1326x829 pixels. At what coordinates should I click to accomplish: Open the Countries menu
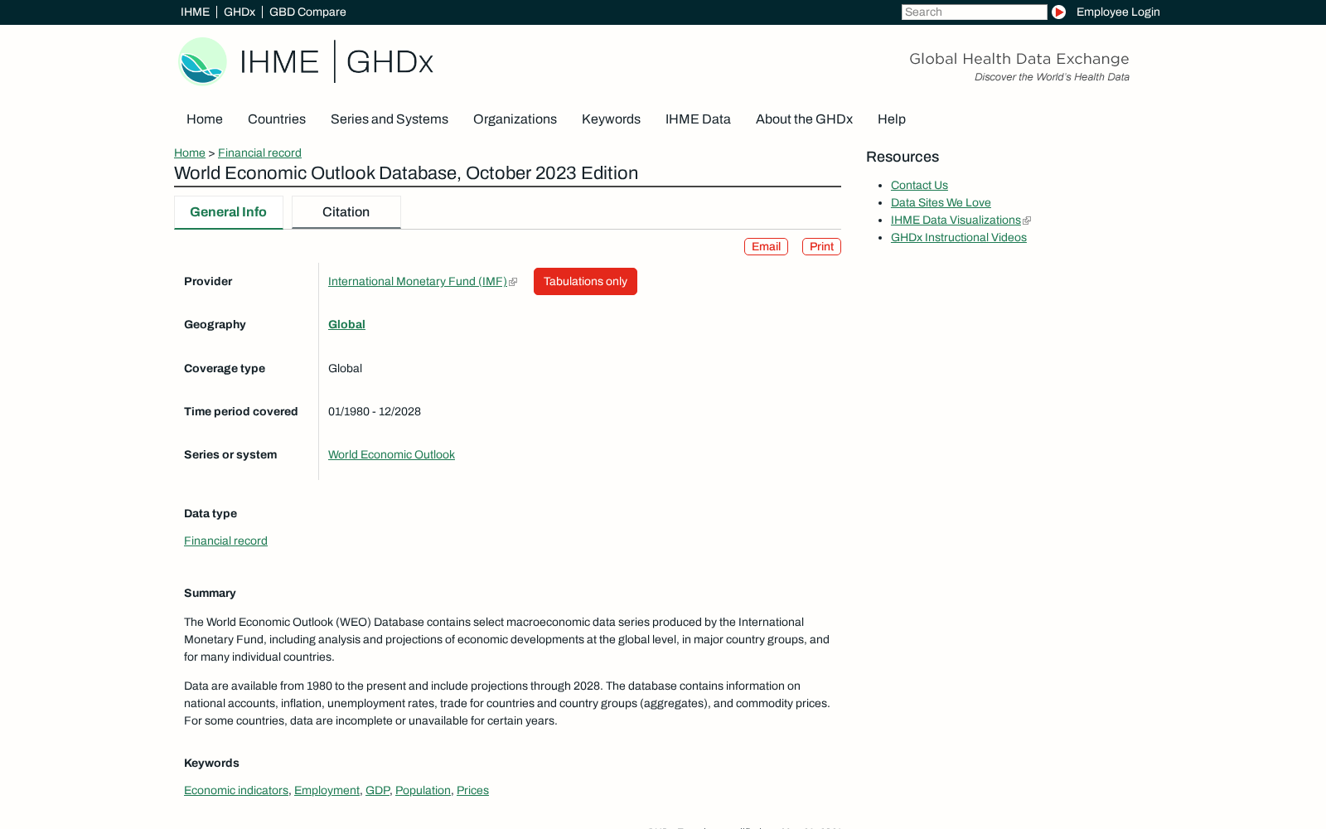coord(277,119)
